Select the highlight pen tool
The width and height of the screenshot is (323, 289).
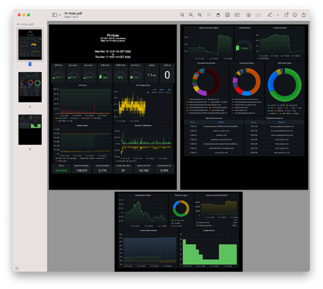(x=270, y=15)
